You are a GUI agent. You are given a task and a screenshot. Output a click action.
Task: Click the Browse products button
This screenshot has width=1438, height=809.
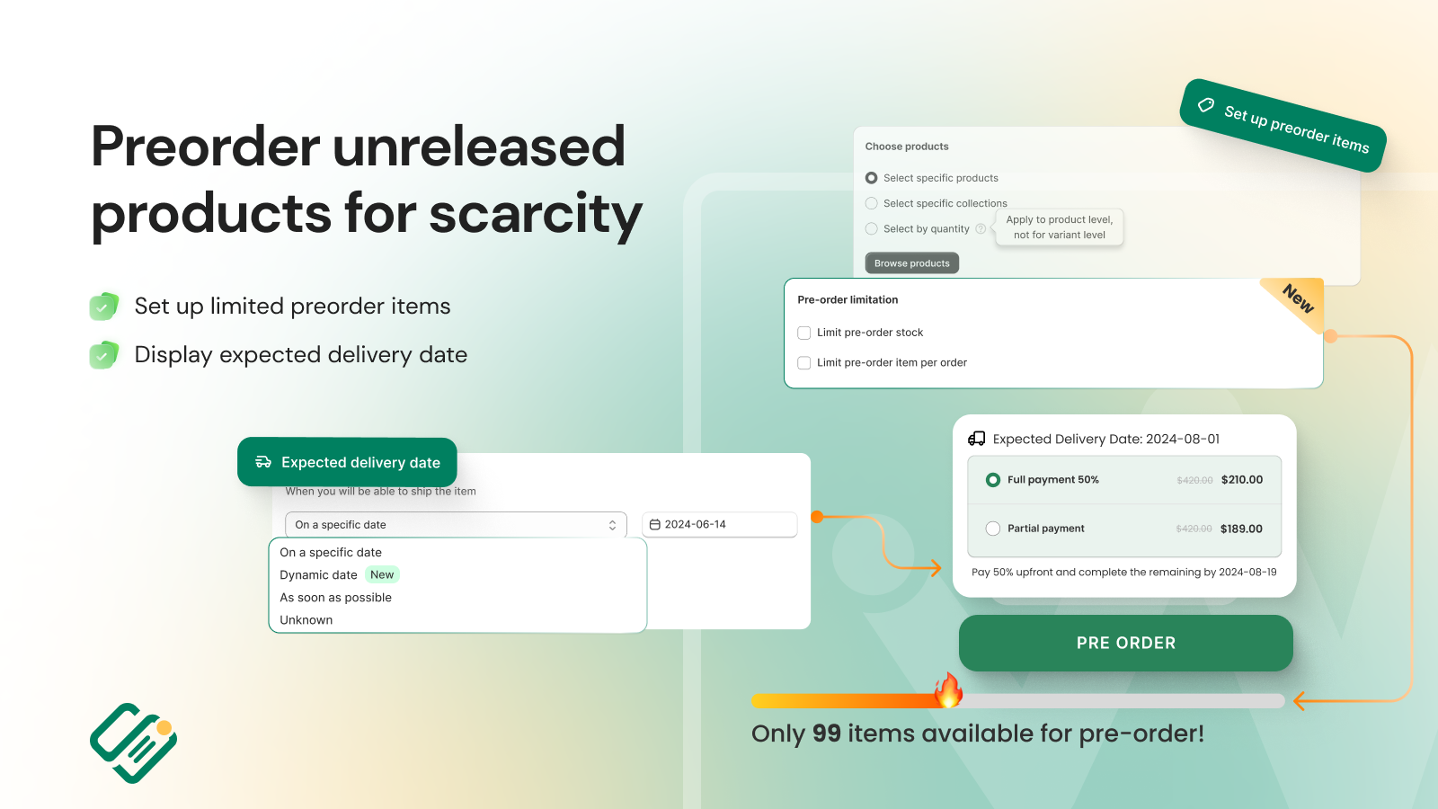coord(912,263)
